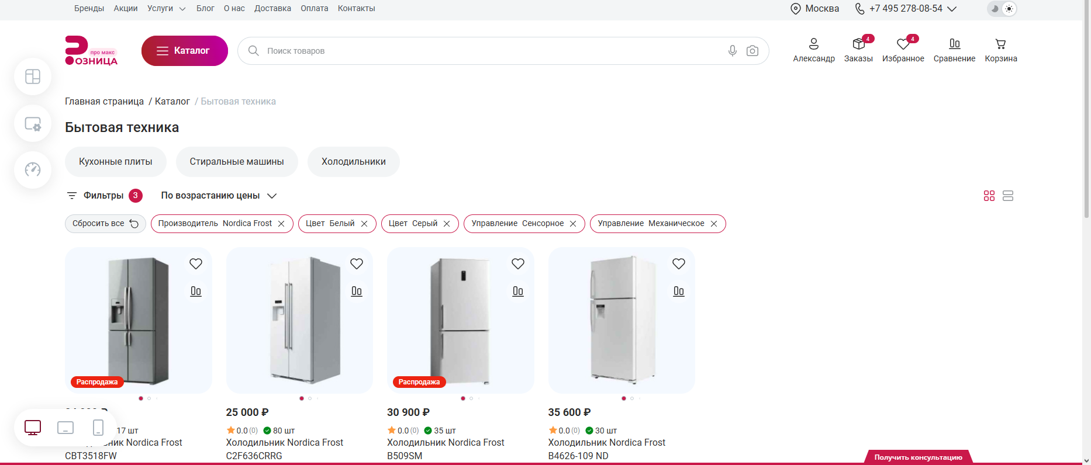The height and width of the screenshot is (465, 1091).
Task: Select the Холодильники category chip
Action: pyautogui.click(x=354, y=162)
